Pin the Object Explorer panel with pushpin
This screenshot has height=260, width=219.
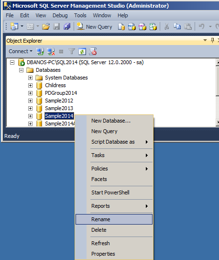click(212, 40)
